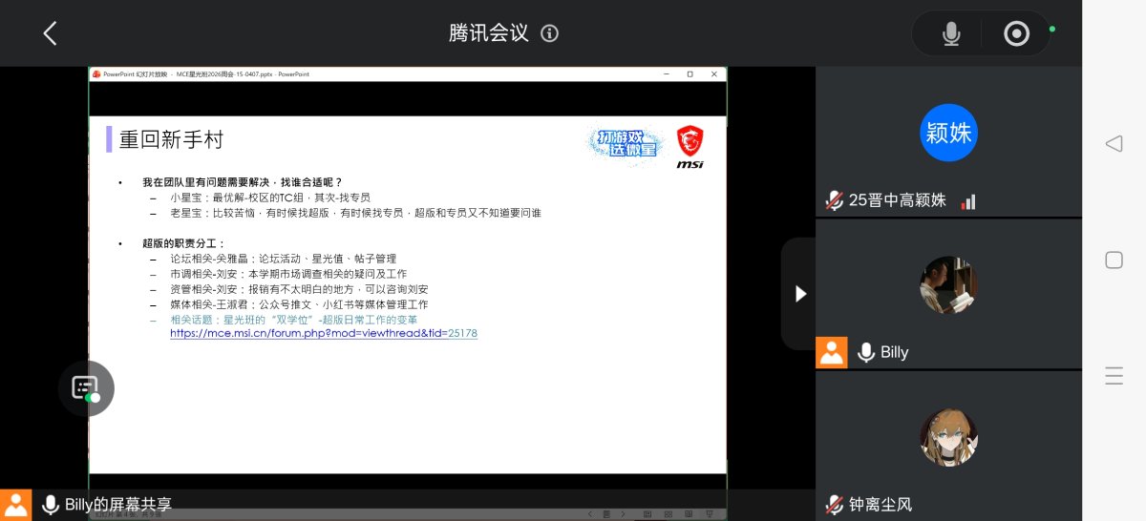Select the participant name 25晋中高颖姝
The height and width of the screenshot is (521, 1146).
(x=898, y=200)
